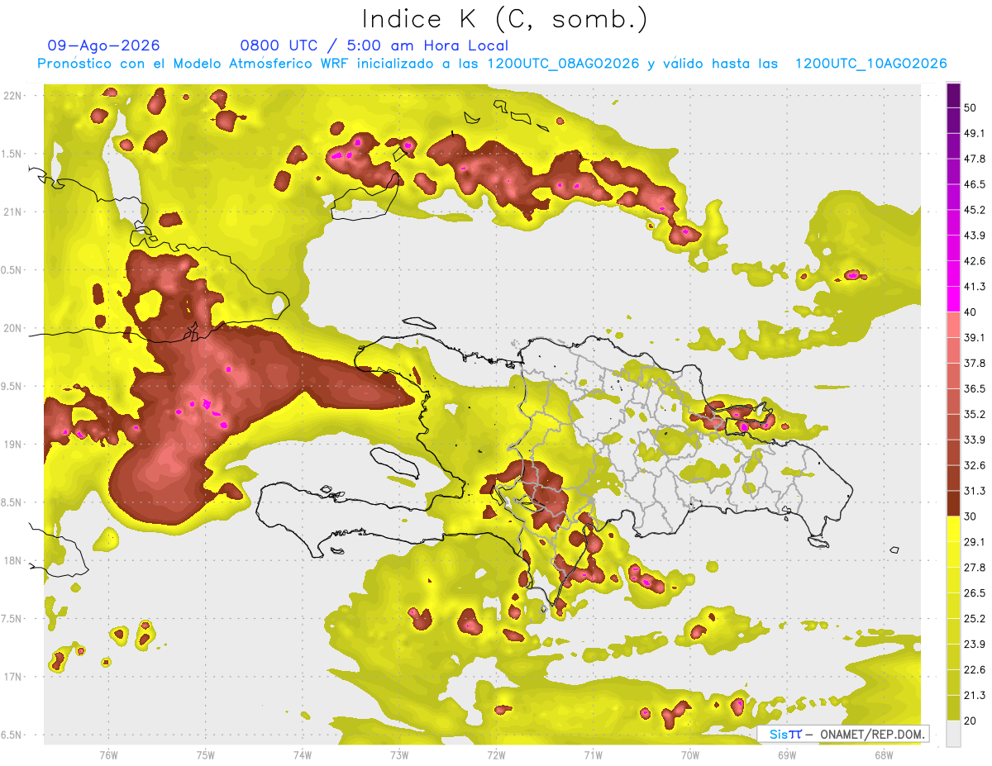Click the "20" color scale value
The width and height of the screenshot is (992, 766).
(x=971, y=721)
